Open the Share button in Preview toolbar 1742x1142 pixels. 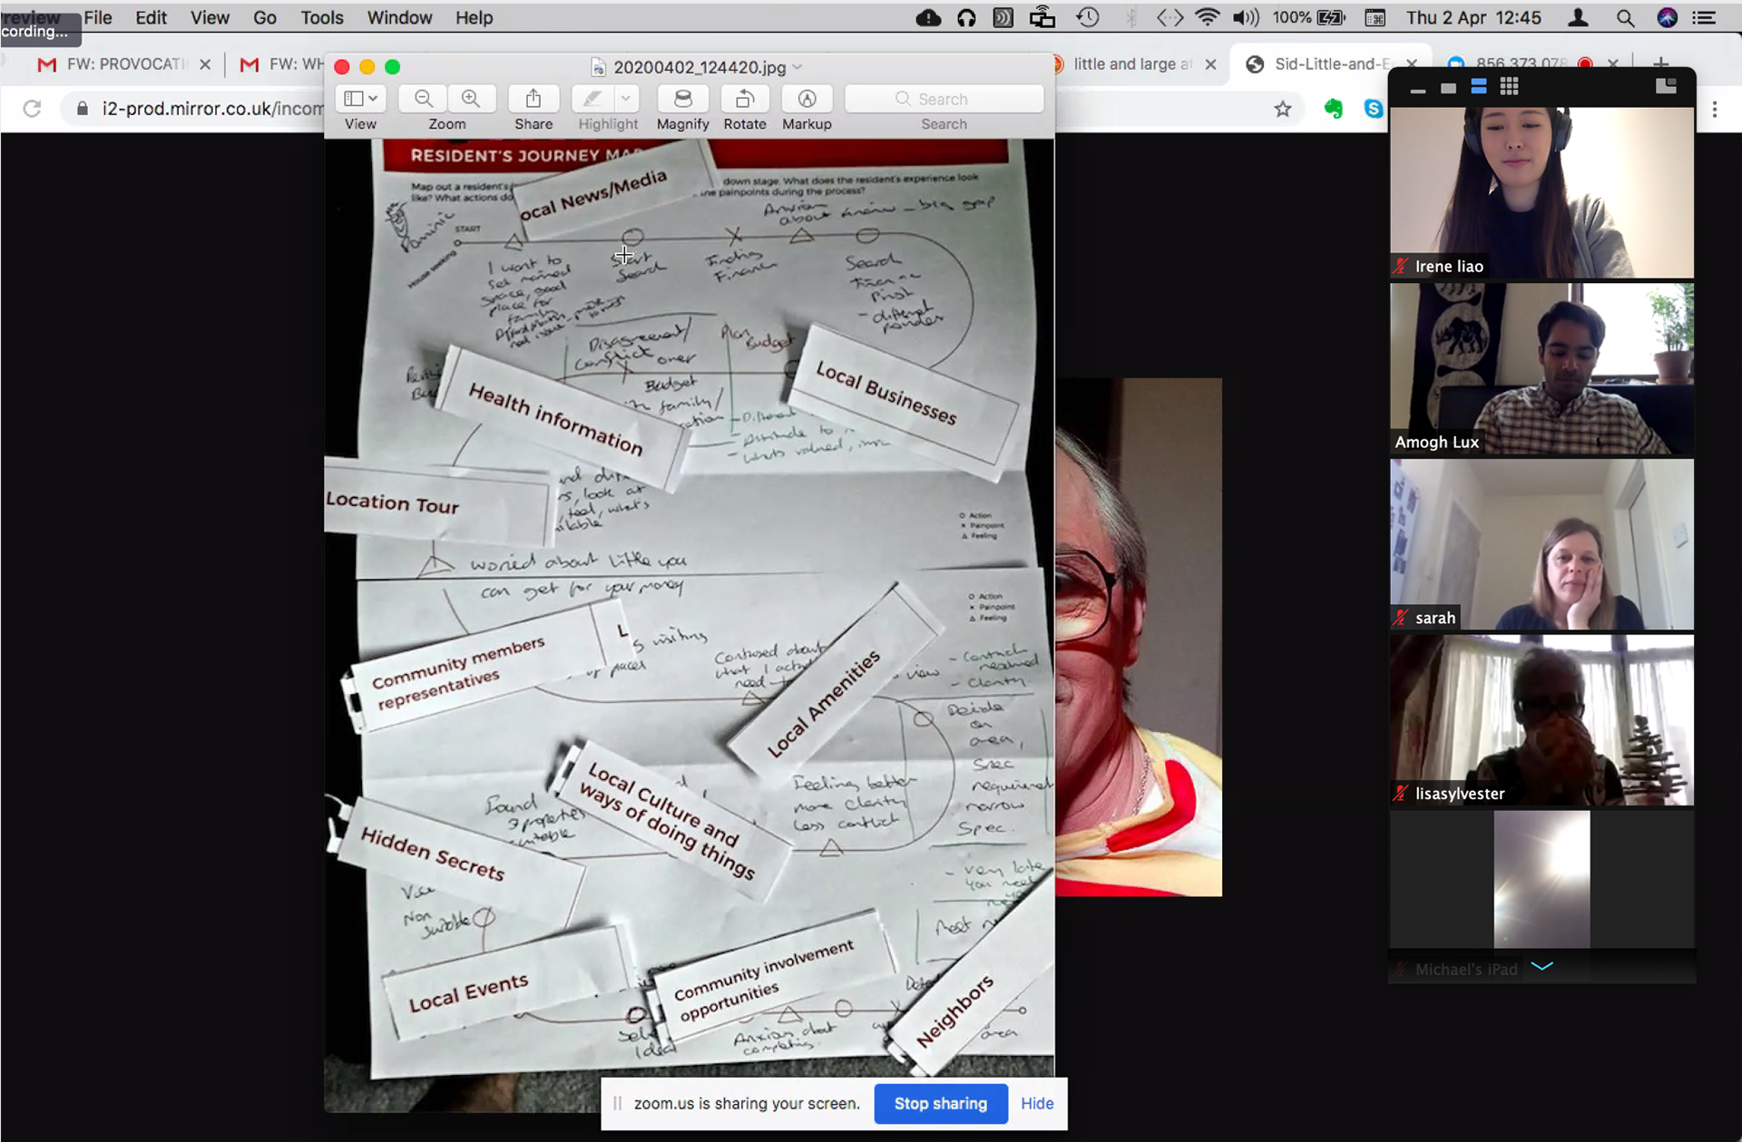point(533,99)
